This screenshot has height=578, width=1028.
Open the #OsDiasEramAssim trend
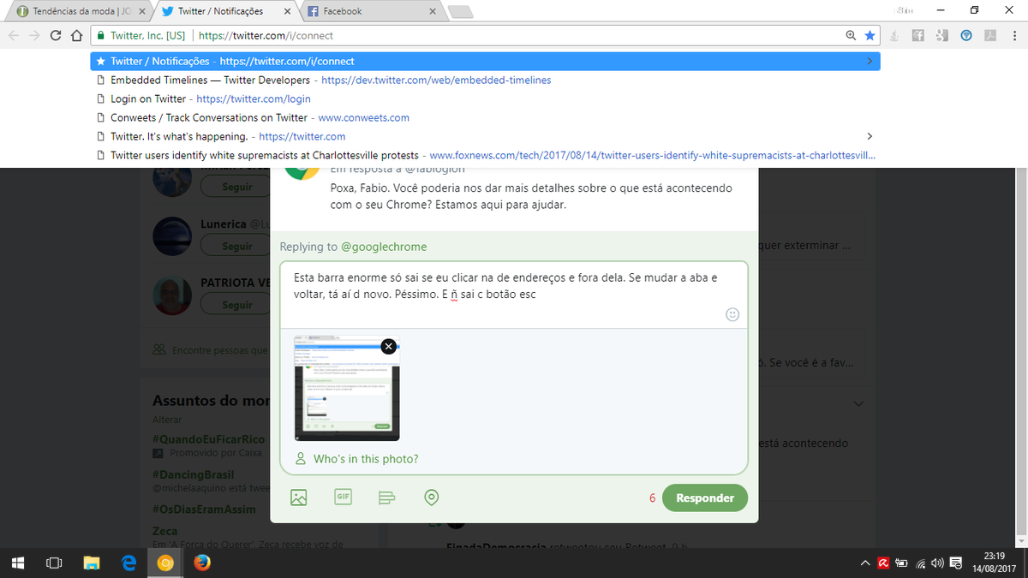[203, 509]
